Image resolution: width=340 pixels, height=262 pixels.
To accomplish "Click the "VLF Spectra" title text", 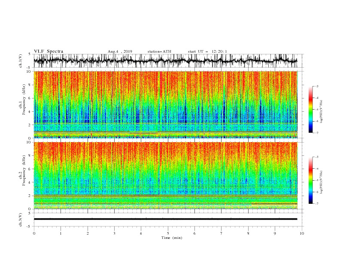I will (49, 51).
